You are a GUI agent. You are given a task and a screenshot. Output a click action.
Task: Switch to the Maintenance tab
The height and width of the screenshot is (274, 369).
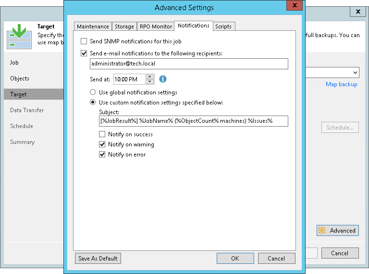point(93,26)
